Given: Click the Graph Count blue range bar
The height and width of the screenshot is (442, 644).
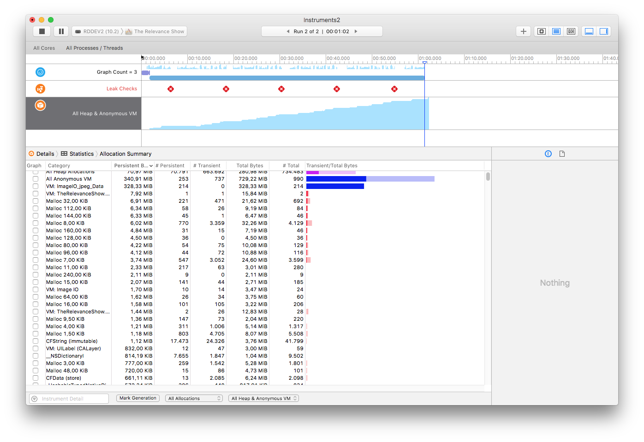Looking at the screenshot, I should pyautogui.click(x=287, y=78).
